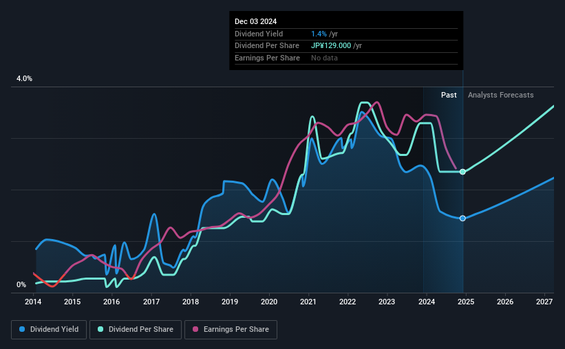
Task: Toggle the Dividend Per Share legend series
Action: [136, 330]
